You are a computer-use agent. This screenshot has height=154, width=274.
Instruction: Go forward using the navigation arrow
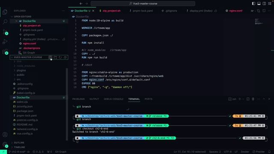coord(86,3)
